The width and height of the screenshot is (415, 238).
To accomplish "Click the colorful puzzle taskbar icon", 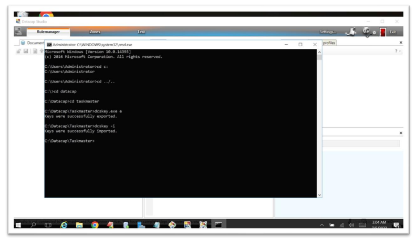I will coord(203,225).
